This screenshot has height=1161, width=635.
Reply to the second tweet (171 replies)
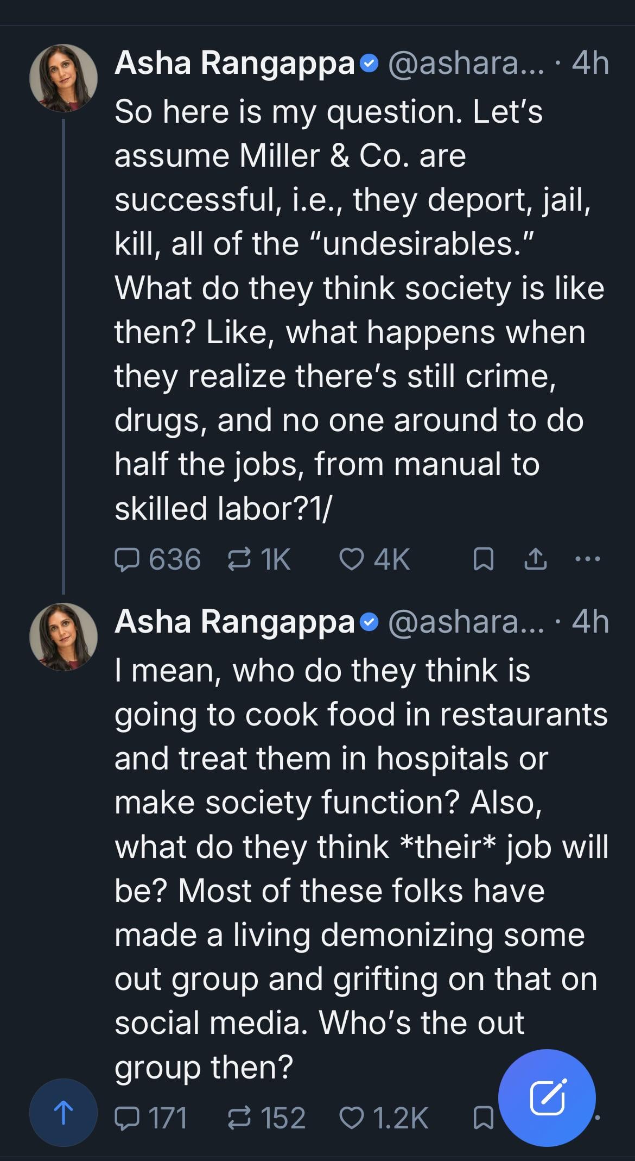126,1118
